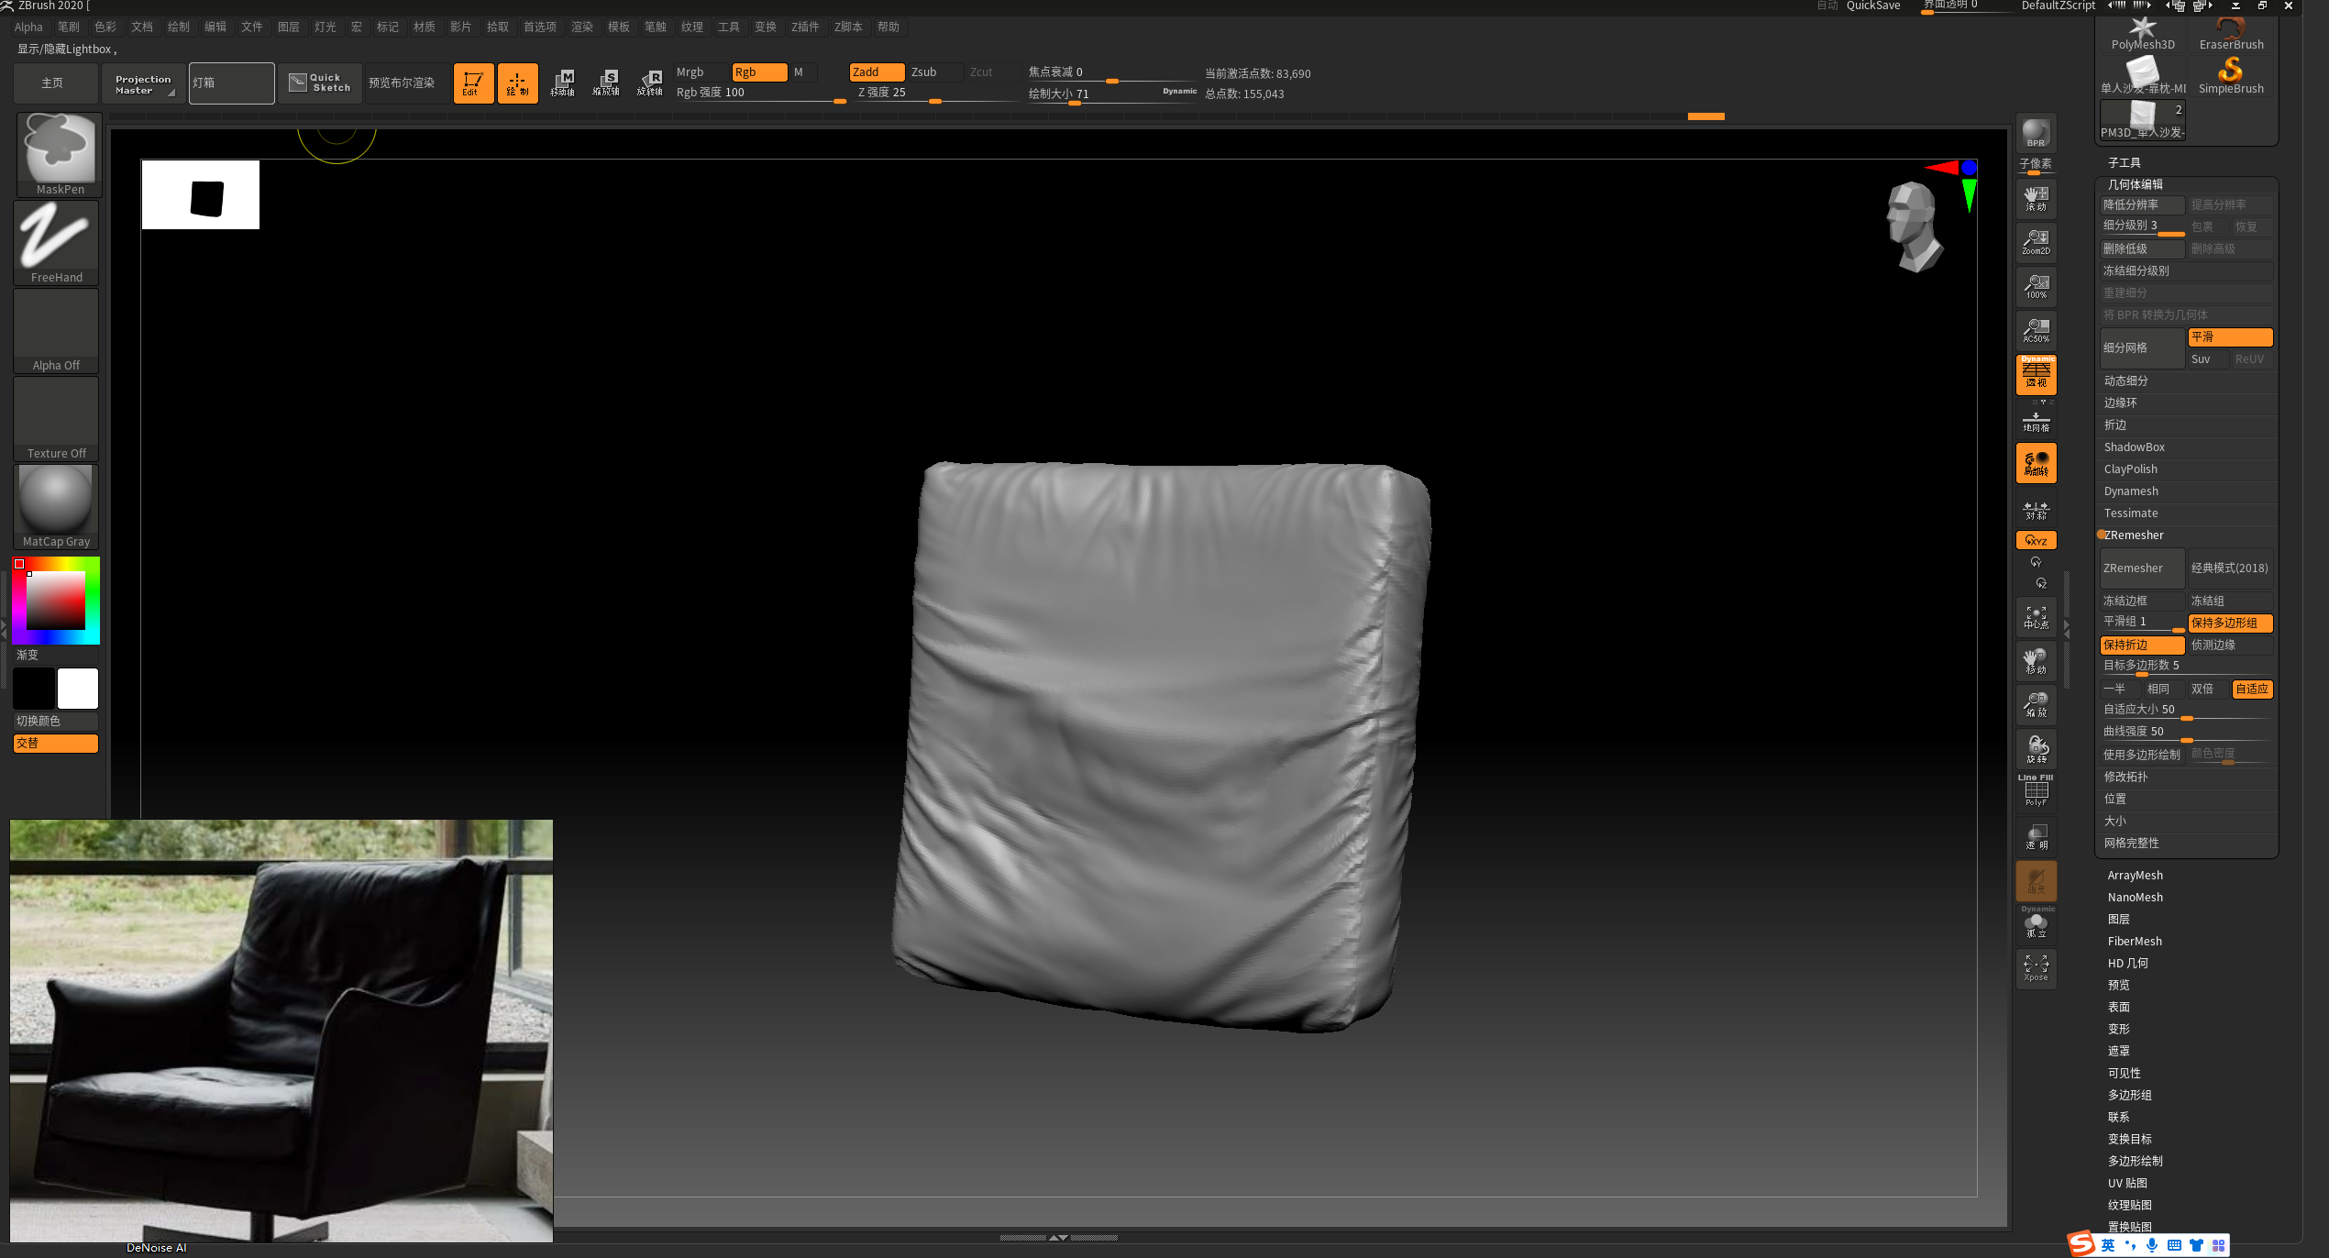Open the Alpha menu
This screenshot has width=2329, height=1258.
pyautogui.click(x=28, y=27)
